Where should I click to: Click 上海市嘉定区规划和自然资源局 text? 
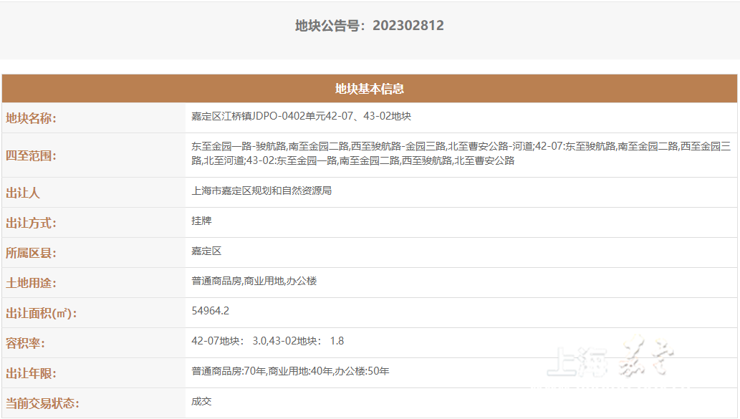tap(261, 191)
